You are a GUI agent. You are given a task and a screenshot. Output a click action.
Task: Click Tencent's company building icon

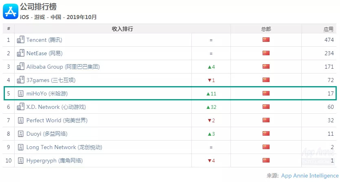pyautogui.click(x=20, y=40)
